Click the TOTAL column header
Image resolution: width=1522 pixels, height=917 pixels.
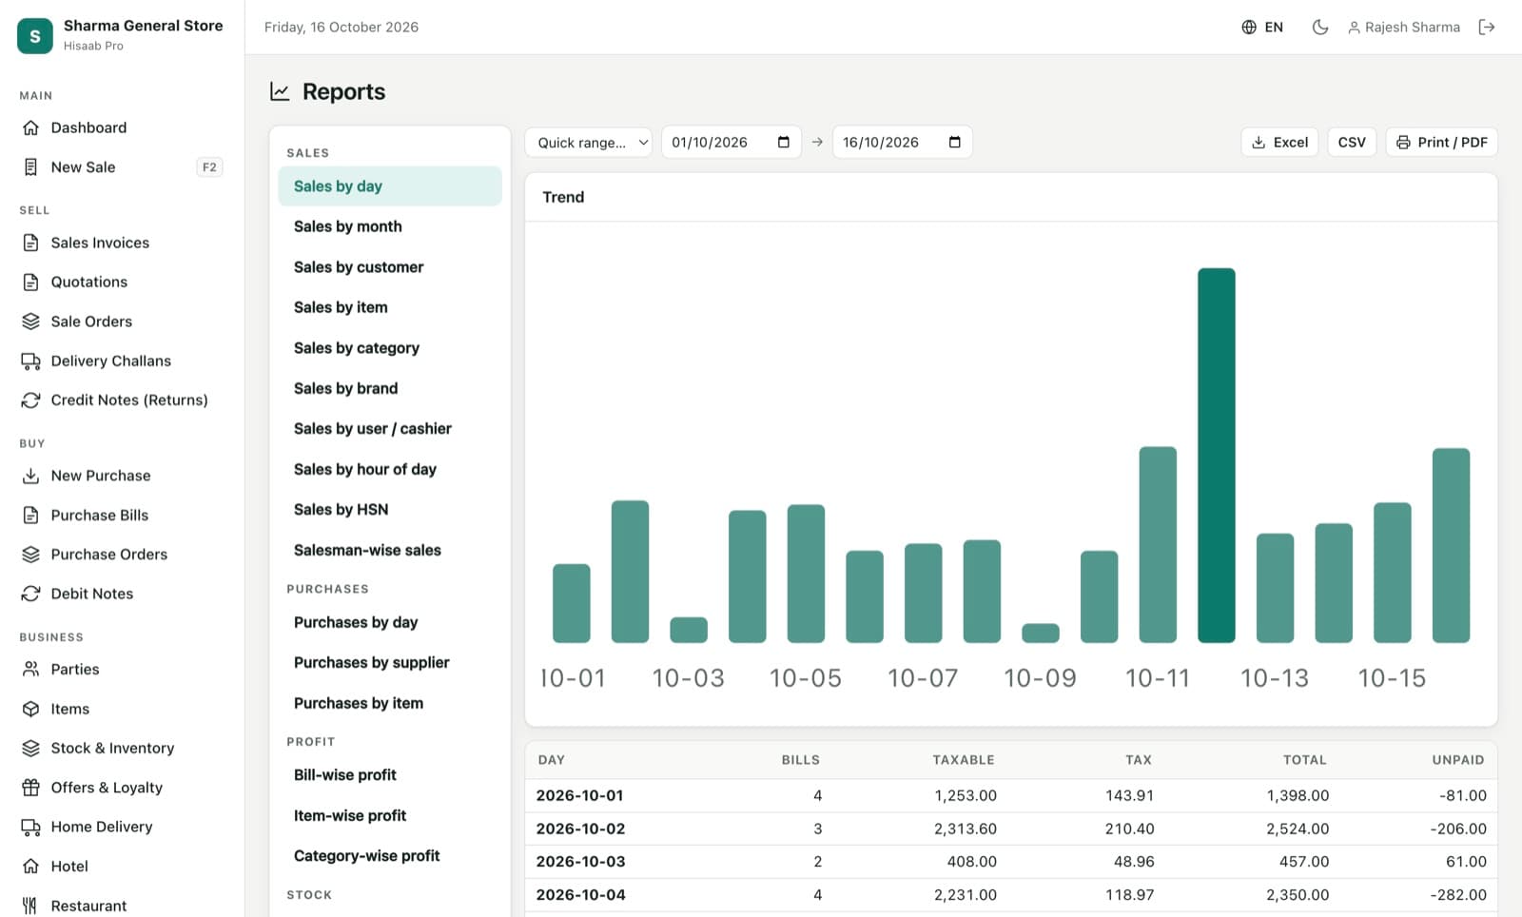(x=1304, y=760)
